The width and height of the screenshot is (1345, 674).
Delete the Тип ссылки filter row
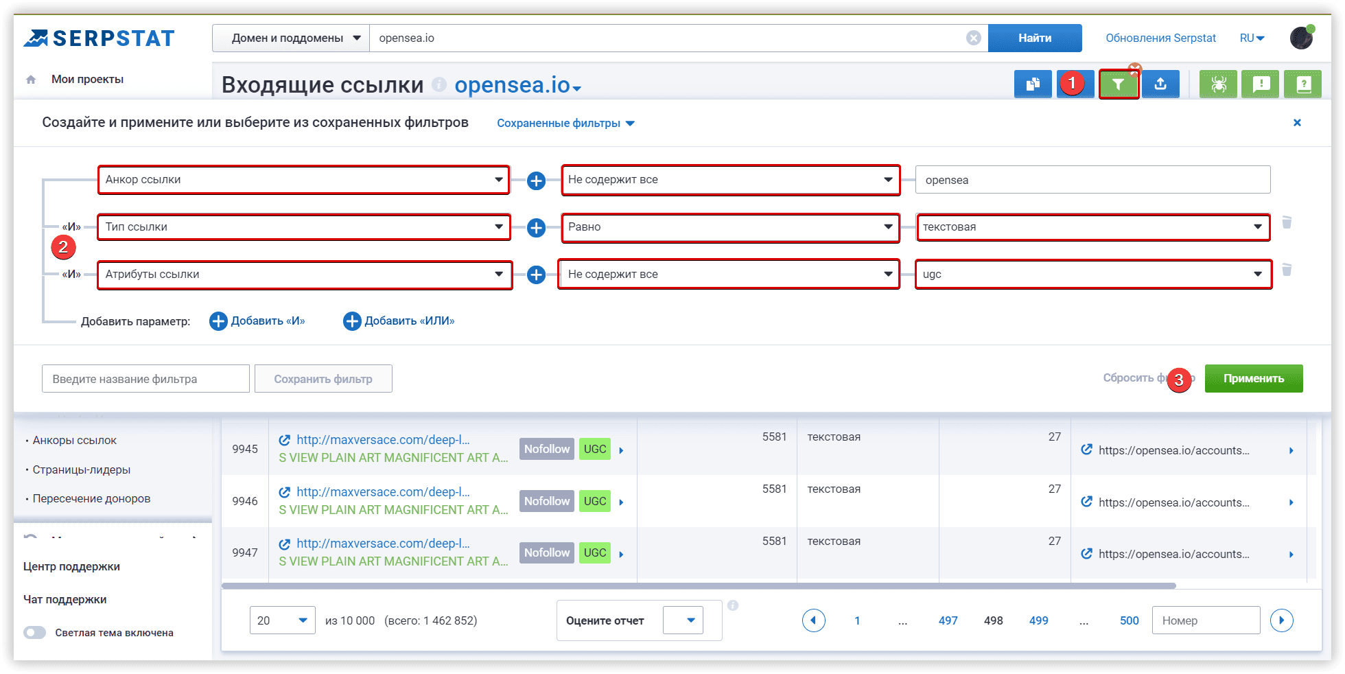click(1287, 222)
